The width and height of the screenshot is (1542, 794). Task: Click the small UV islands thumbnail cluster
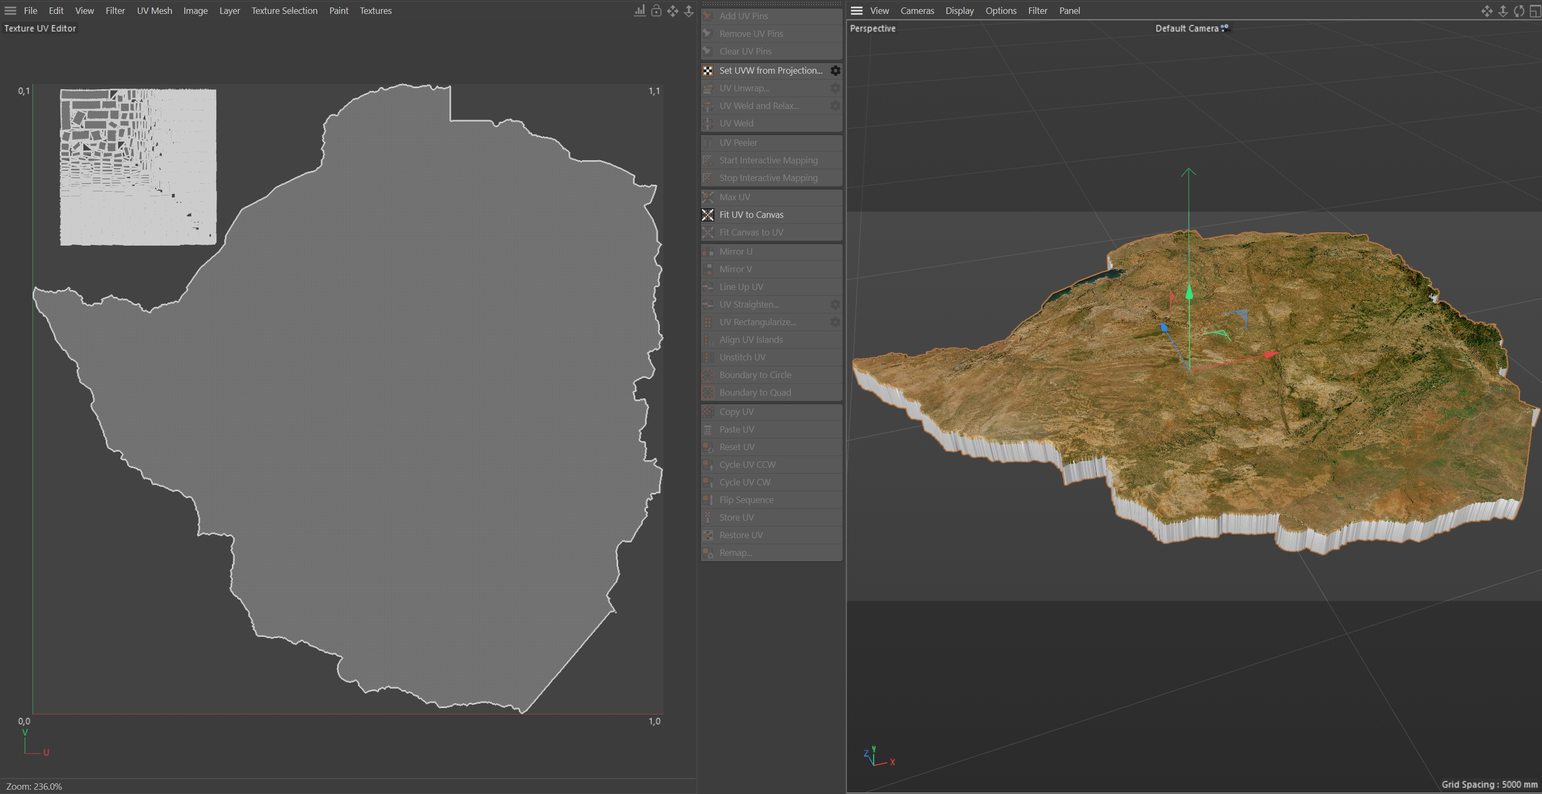[138, 167]
